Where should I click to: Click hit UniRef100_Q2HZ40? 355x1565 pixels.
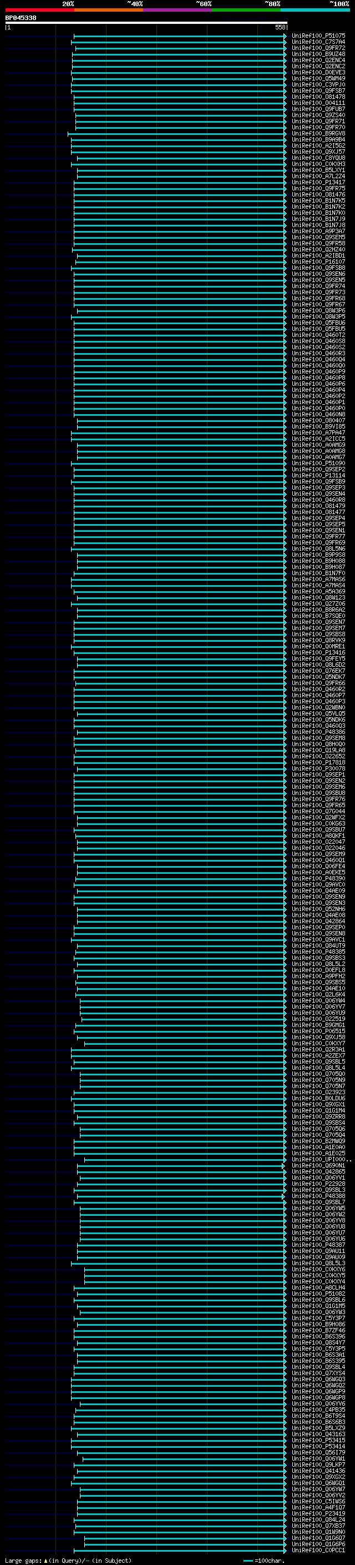[318, 250]
